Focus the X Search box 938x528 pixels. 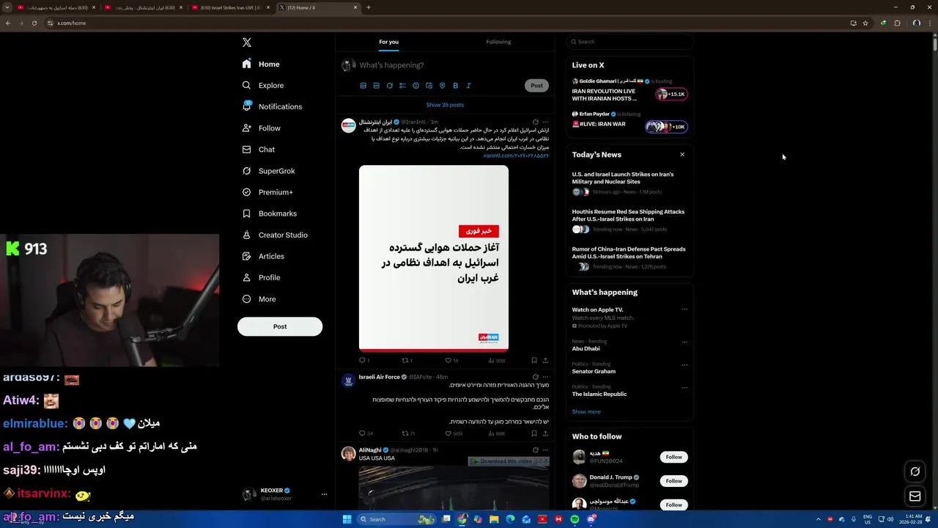click(630, 42)
